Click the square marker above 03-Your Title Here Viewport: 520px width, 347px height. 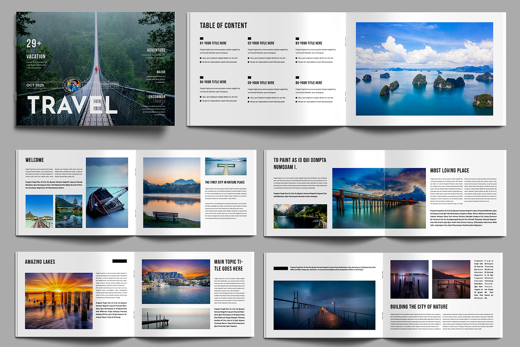297,39
